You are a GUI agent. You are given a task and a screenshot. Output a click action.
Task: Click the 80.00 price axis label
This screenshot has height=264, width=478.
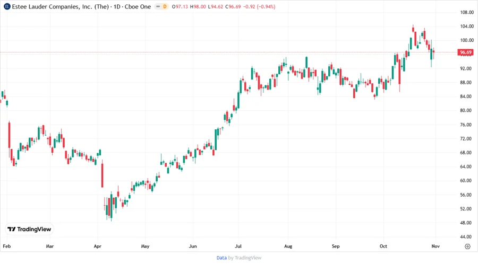[x=467, y=111]
